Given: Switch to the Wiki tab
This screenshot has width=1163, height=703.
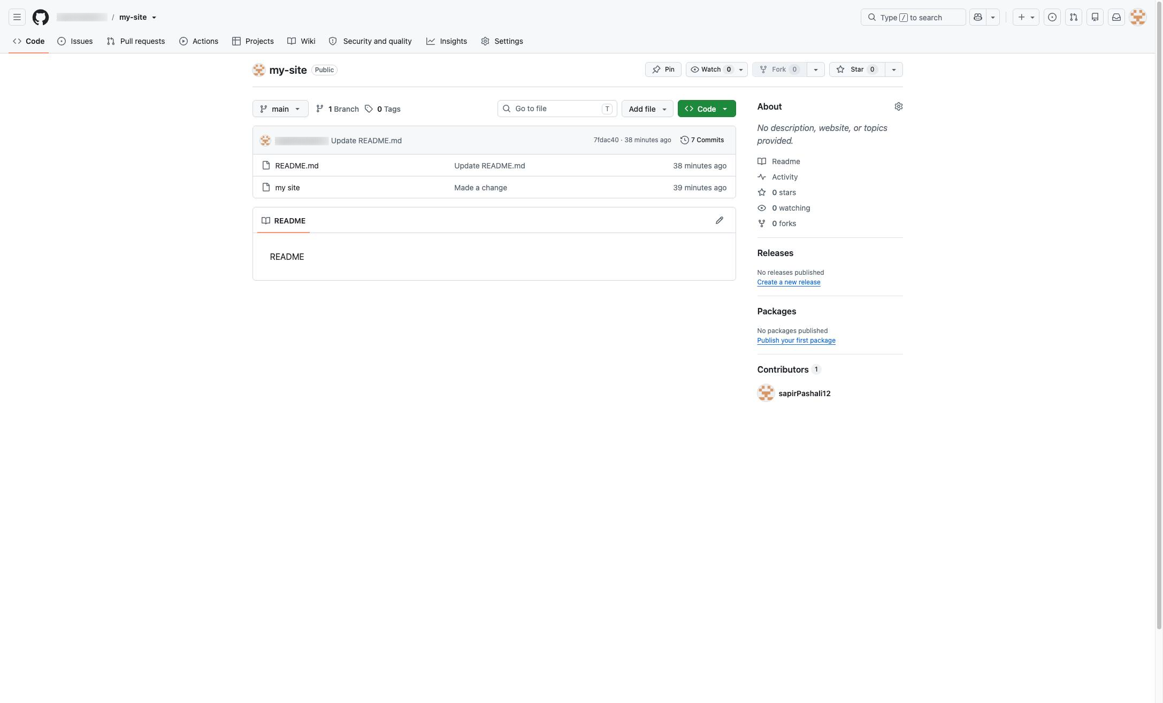Looking at the screenshot, I should coord(301,41).
